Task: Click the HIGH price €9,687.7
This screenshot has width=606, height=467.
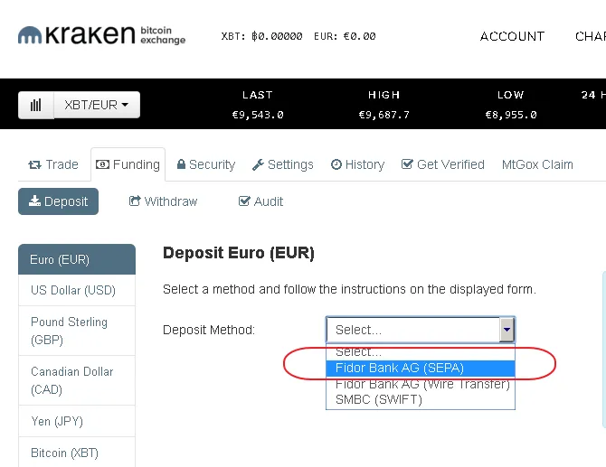Action: [x=384, y=115]
